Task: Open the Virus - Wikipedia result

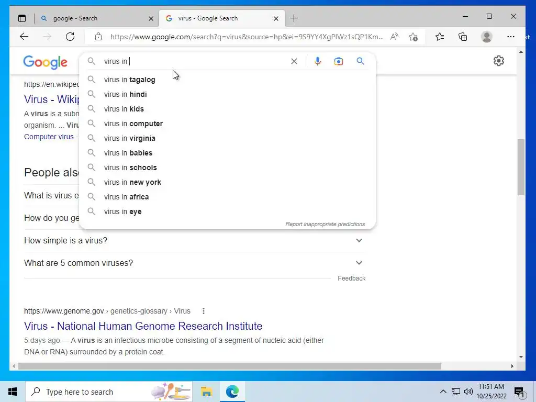Action: tap(51, 99)
